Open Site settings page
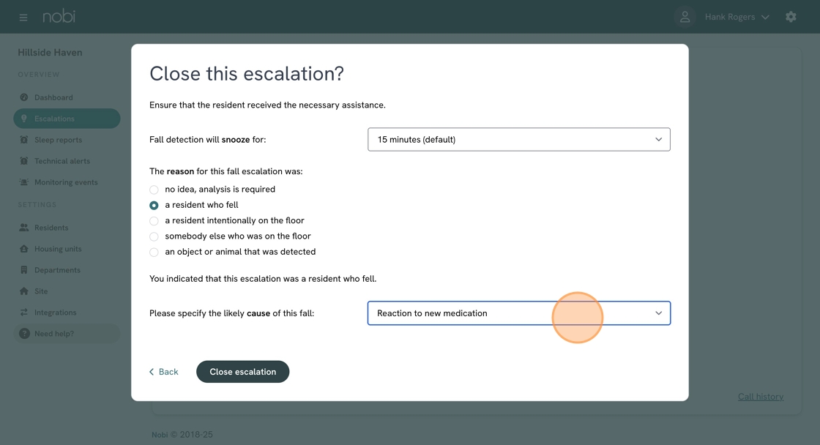The image size is (820, 445). pos(67,291)
